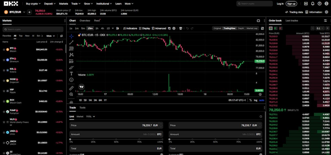Open the download app icon
331x155 pixels.
[306, 4]
